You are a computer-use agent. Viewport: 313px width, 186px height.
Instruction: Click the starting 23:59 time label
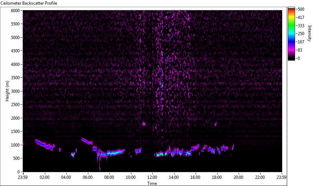point(23,177)
